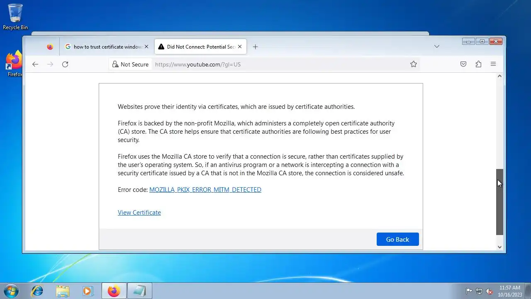The image size is (531, 299).
Task: Click the taskbar button right of Firefox
Action: 139,291
